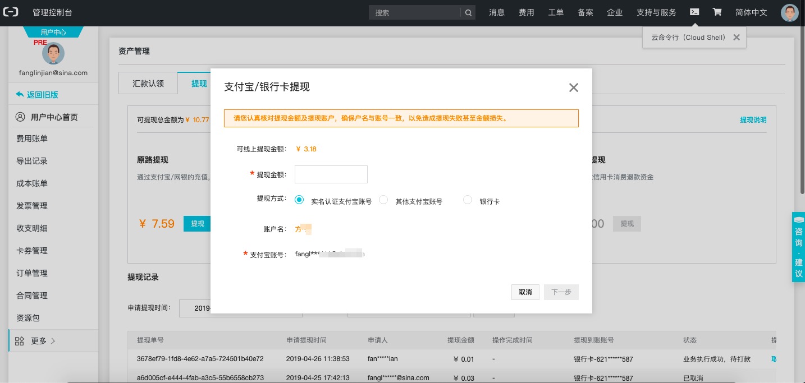Click the email fanglinjian@sina.com
The height and width of the screenshot is (383, 805).
coord(53,73)
